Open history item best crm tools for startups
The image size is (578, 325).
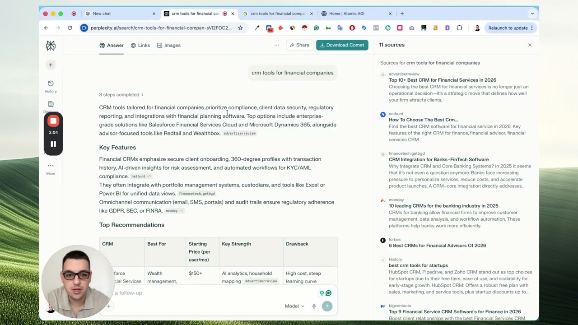tap(418, 265)
